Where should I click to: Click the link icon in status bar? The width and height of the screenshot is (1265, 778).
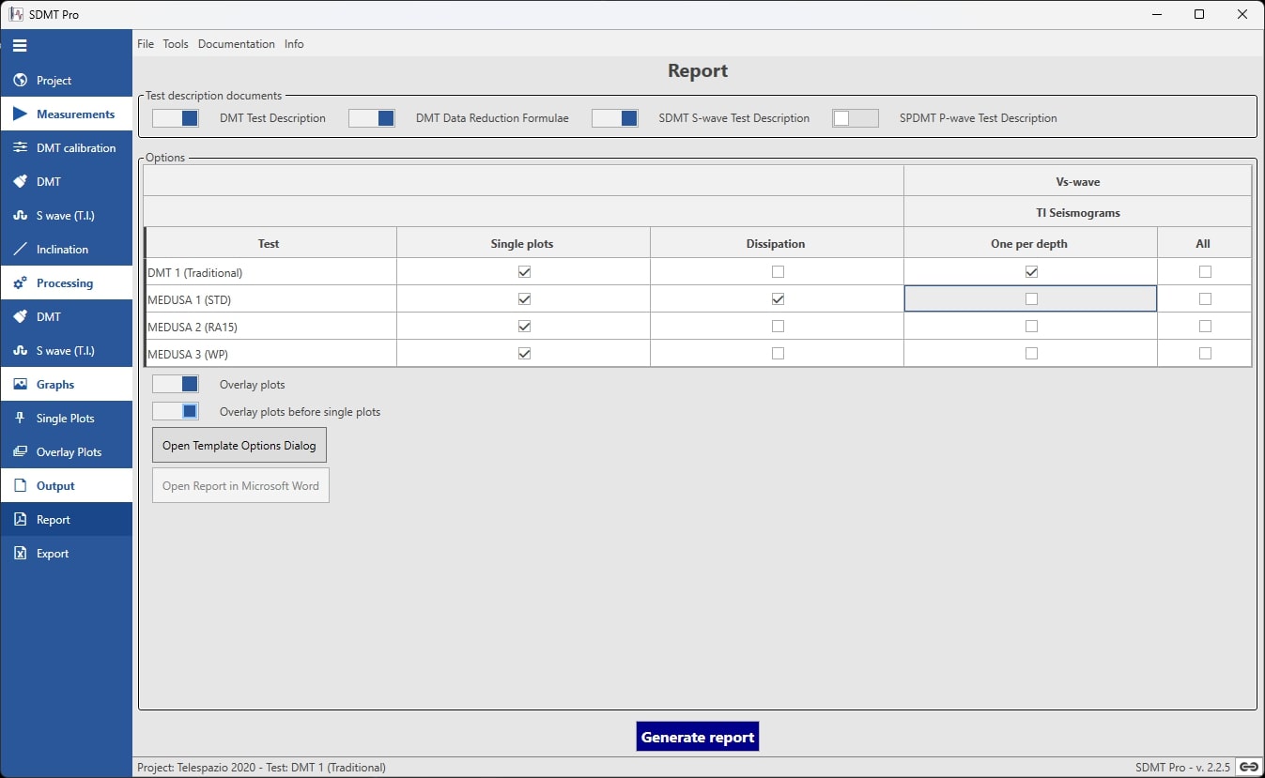pos(1248,767)
